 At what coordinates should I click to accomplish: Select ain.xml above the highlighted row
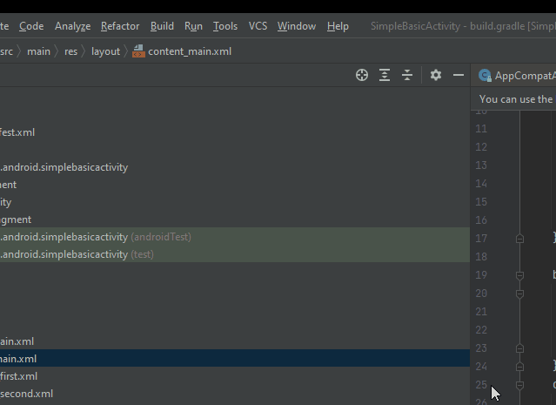pyautogui.click(x=235, y=341)
